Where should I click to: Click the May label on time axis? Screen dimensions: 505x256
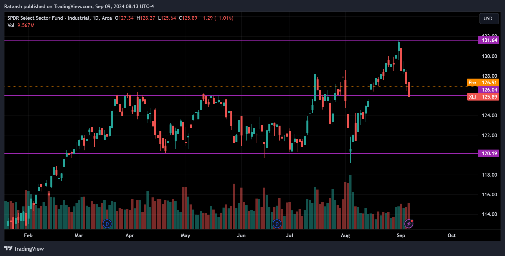185,235
